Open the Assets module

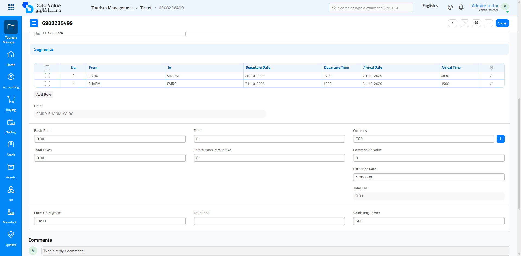(x=11, y=171)
